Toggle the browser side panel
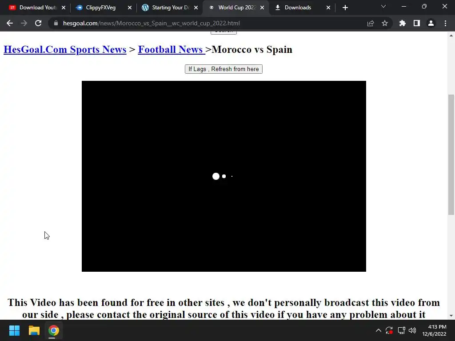This screenshot has height=341, width=455. pos(417,23)
